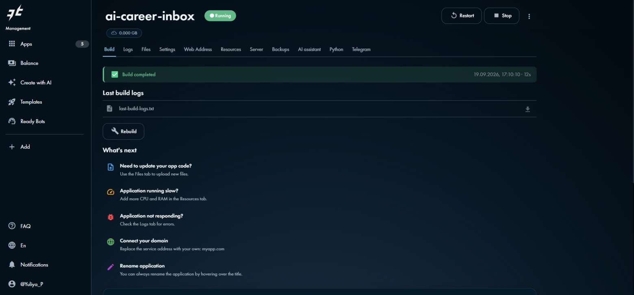Click the platform logo in the sidebar
This screenshot has width=634, height=295.
click(14, 13)
